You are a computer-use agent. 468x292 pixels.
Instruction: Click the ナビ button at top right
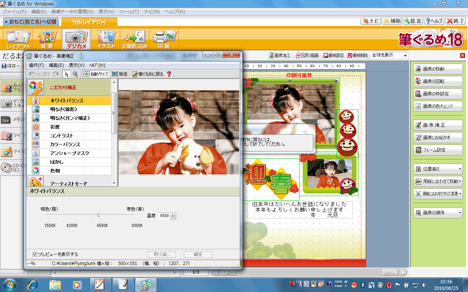pos(371,21)
